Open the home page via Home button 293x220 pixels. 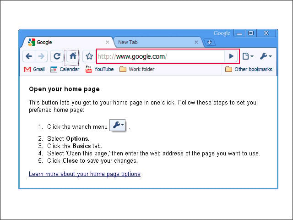(x=72, y=56)
